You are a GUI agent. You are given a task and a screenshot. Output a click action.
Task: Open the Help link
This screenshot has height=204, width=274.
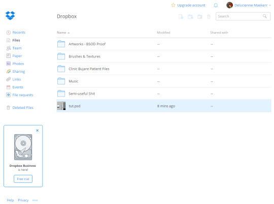10,200
